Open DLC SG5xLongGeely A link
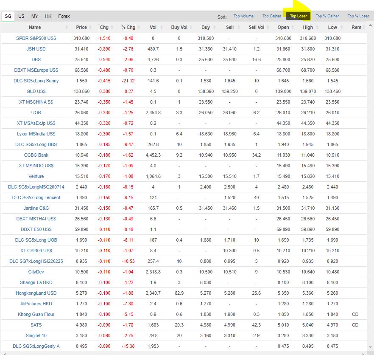374x355 pixels. pos(36,346)
